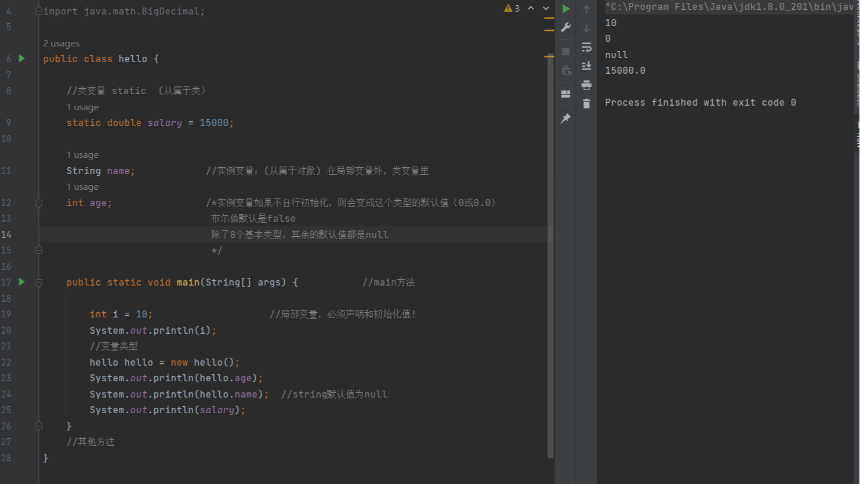Screen dimensions: 860x484
Task: Open run configuration wrench icon
Action: point(566,27)
